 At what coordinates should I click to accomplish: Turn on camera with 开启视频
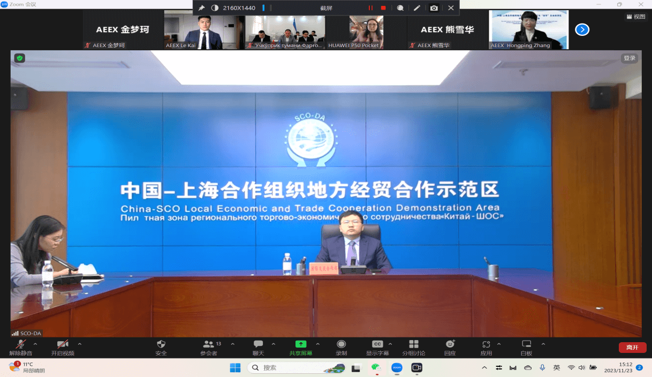pyautogui.click(x=63, y=345)
